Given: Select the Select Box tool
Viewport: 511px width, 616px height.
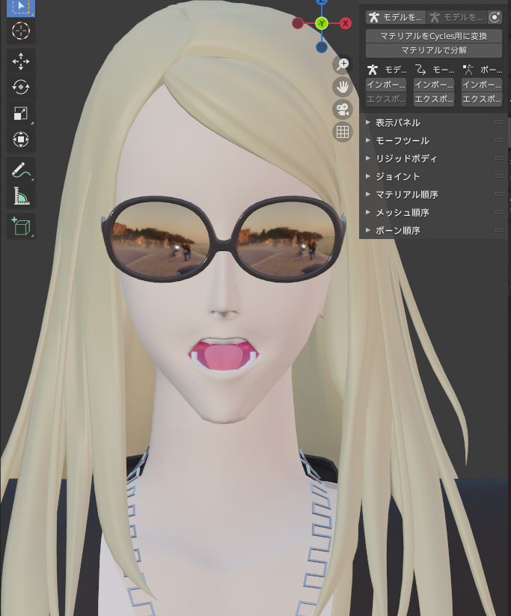Looking at the screenshot, I should point(21,7).
